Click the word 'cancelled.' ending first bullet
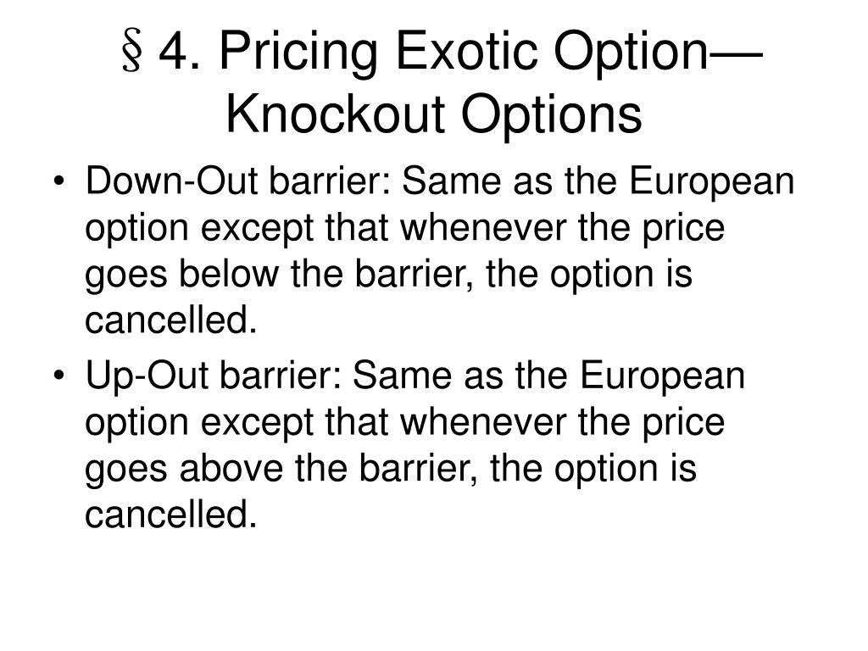The image size is (868, 651). tap(171, 320)
